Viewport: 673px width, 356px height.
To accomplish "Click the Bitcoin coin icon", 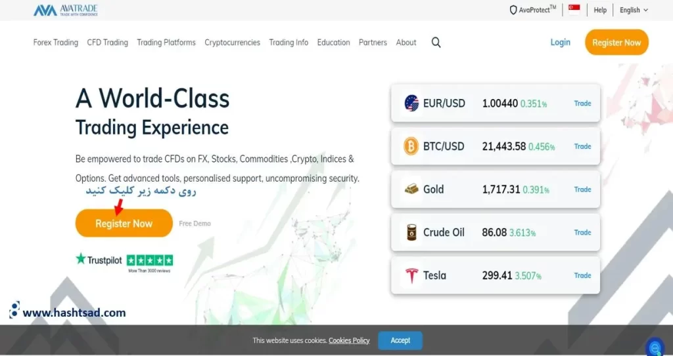I will pos(411,146).
